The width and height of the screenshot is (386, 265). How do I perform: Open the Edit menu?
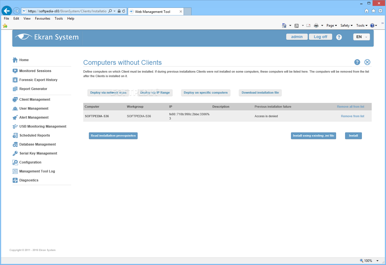(16, 19)
